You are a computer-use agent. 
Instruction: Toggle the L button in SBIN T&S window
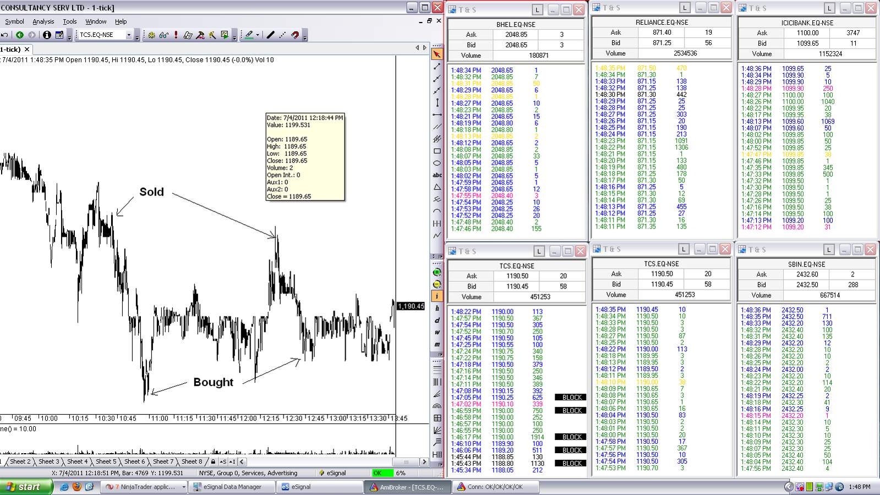[x=829, y=249]
